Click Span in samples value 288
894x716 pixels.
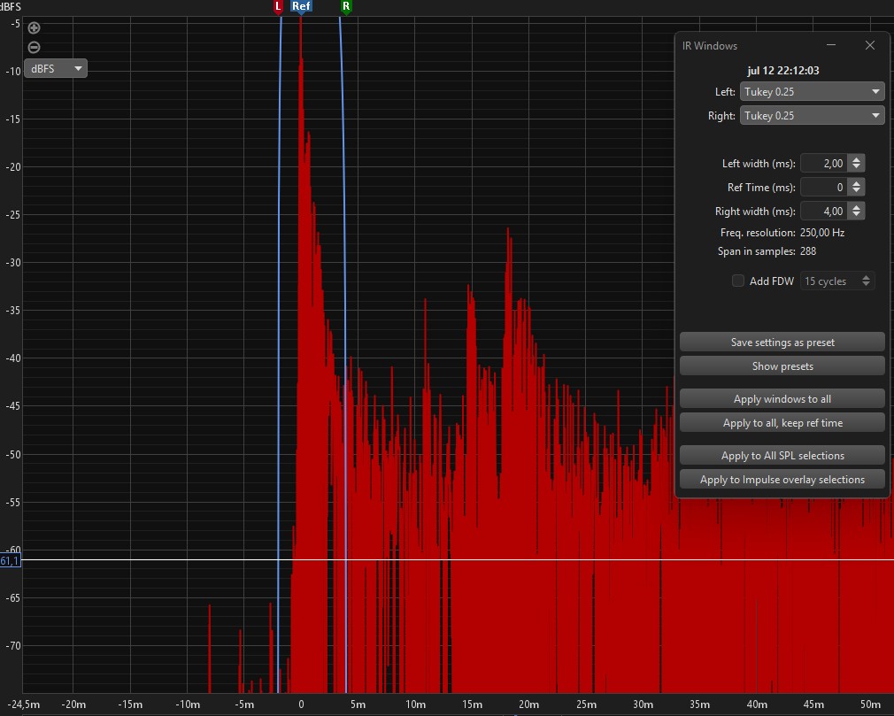pyautogui.click(x=808, y=251)
